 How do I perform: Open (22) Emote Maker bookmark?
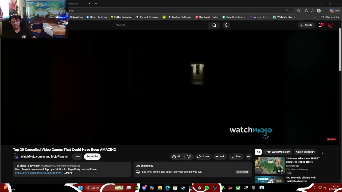284,17
